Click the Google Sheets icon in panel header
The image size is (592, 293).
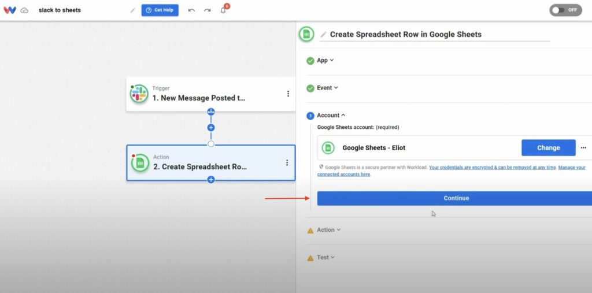point(306,34)
